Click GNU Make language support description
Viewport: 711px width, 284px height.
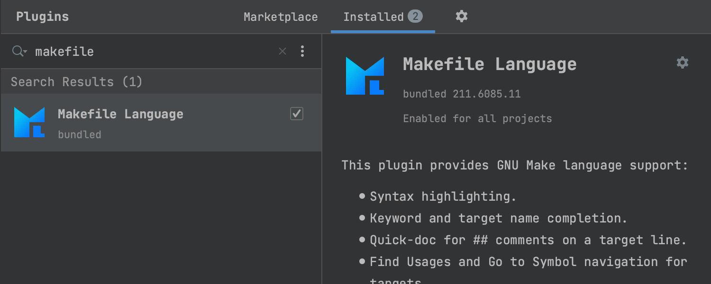tap(515, 165)
